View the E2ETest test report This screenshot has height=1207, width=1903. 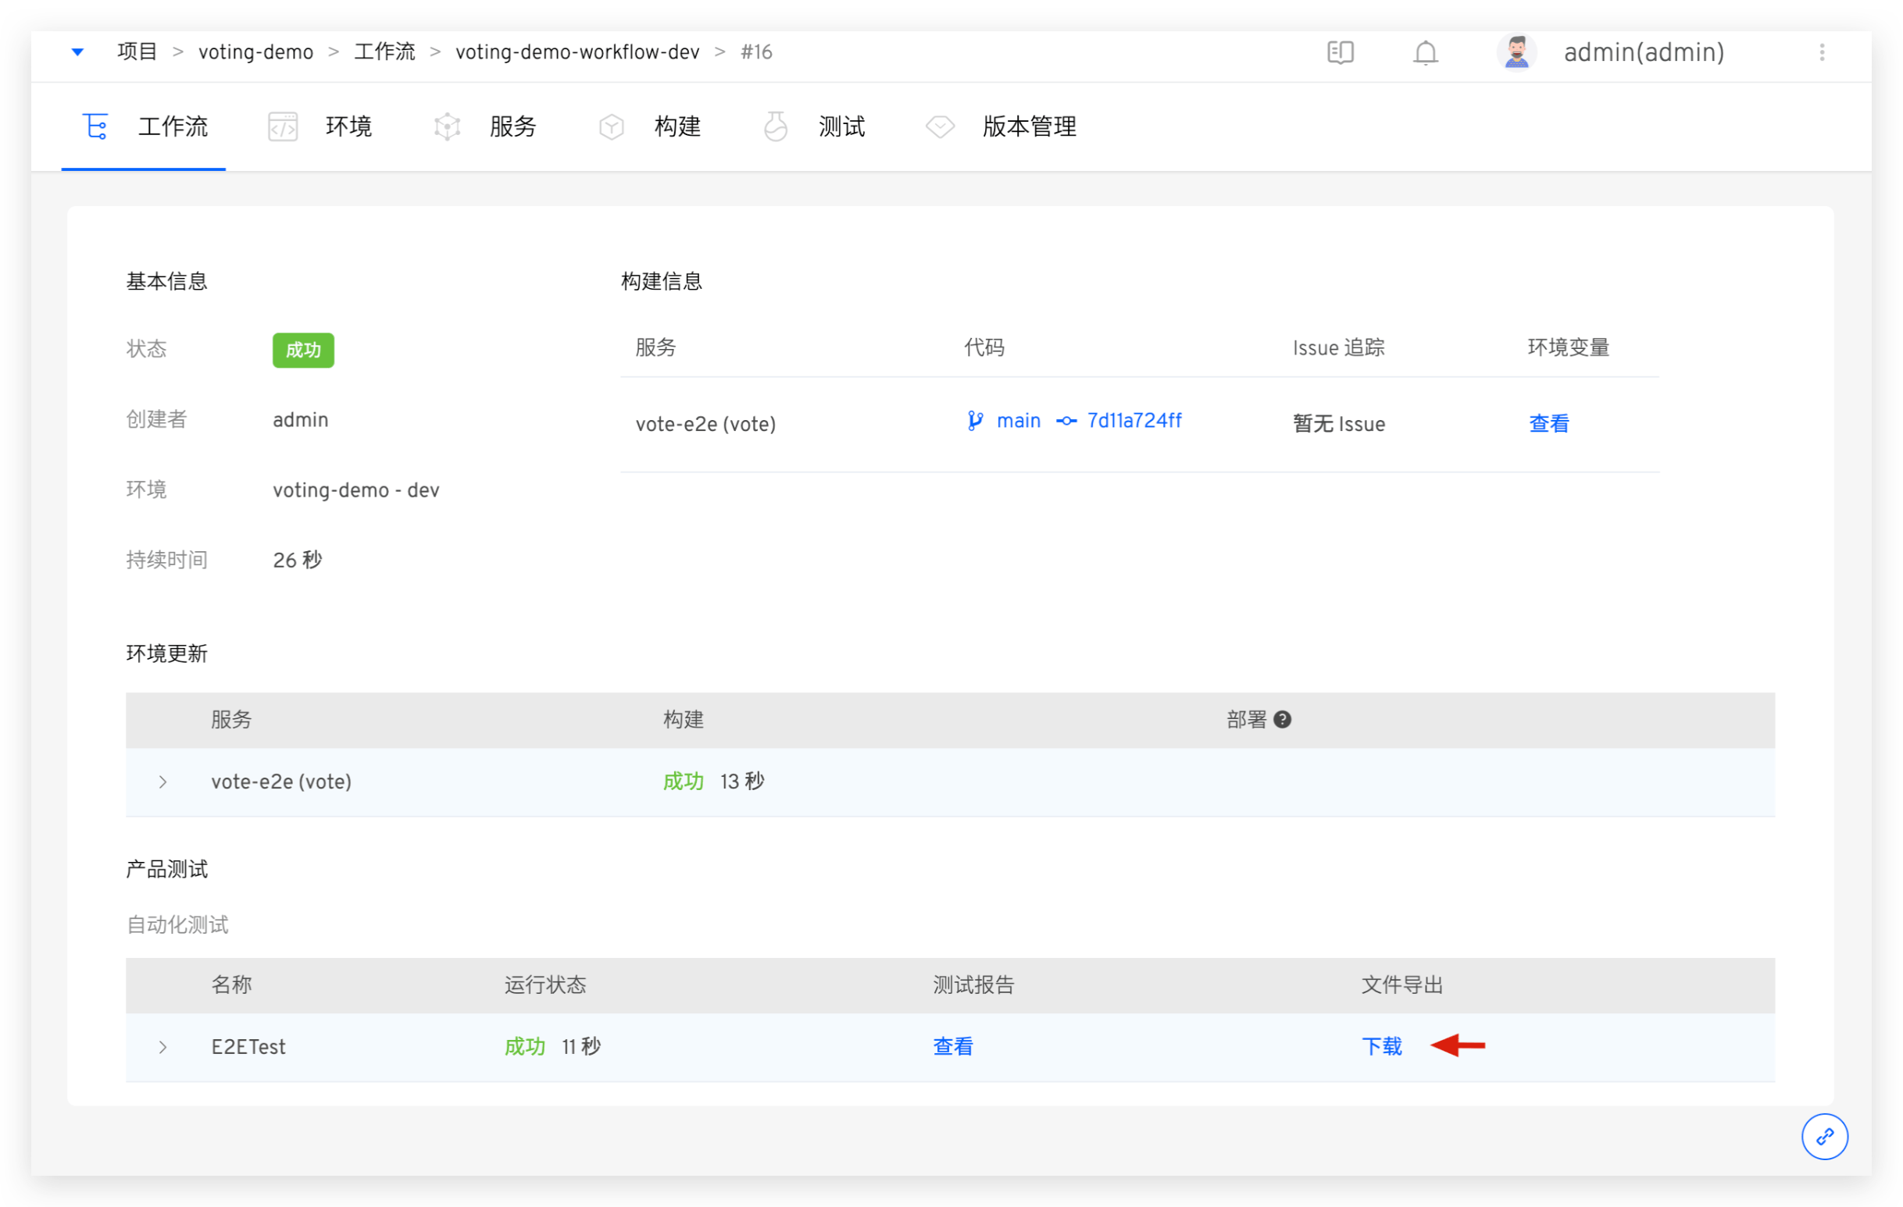(x=953, y=1046)
